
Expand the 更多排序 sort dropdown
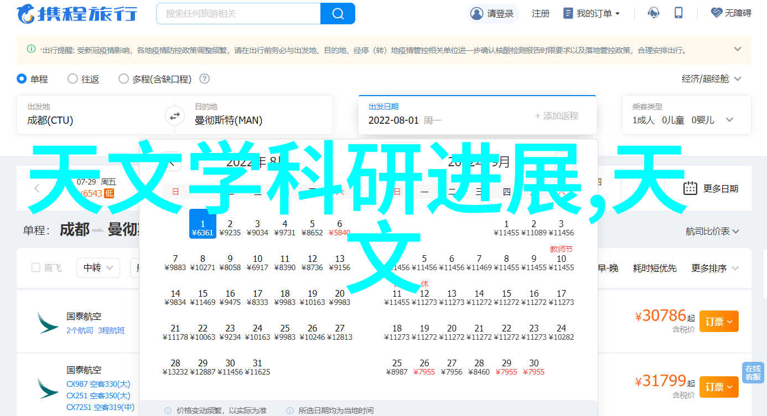pyautogui.click(x=715, y=268)
